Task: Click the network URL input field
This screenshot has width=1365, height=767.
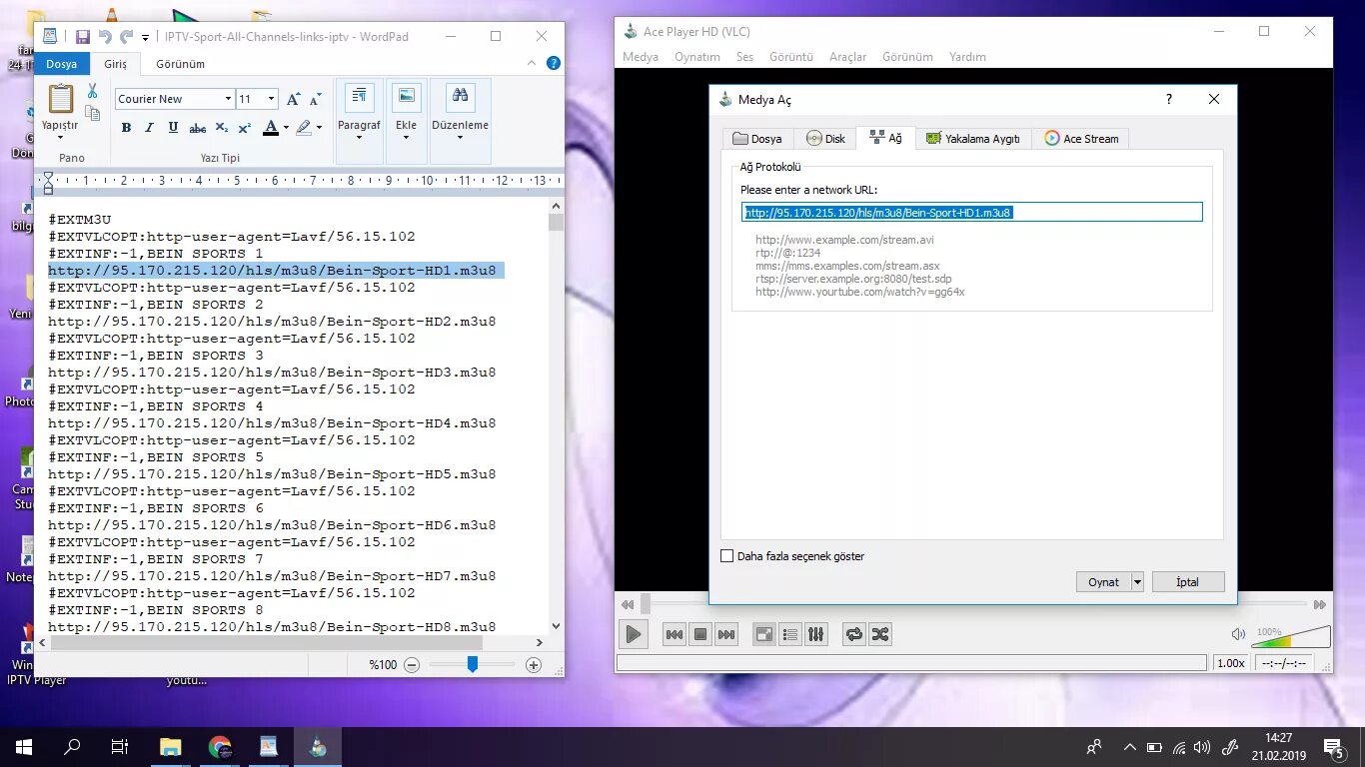Action: (971, 212)
